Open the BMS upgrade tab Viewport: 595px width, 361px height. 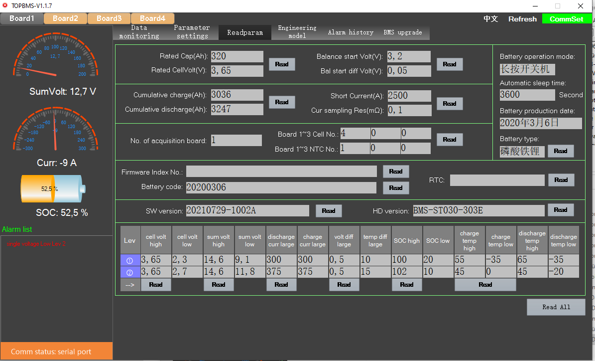402,32
